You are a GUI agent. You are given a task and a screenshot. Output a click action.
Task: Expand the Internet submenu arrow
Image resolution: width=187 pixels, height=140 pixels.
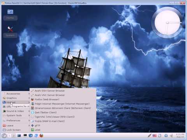[29, 102]
